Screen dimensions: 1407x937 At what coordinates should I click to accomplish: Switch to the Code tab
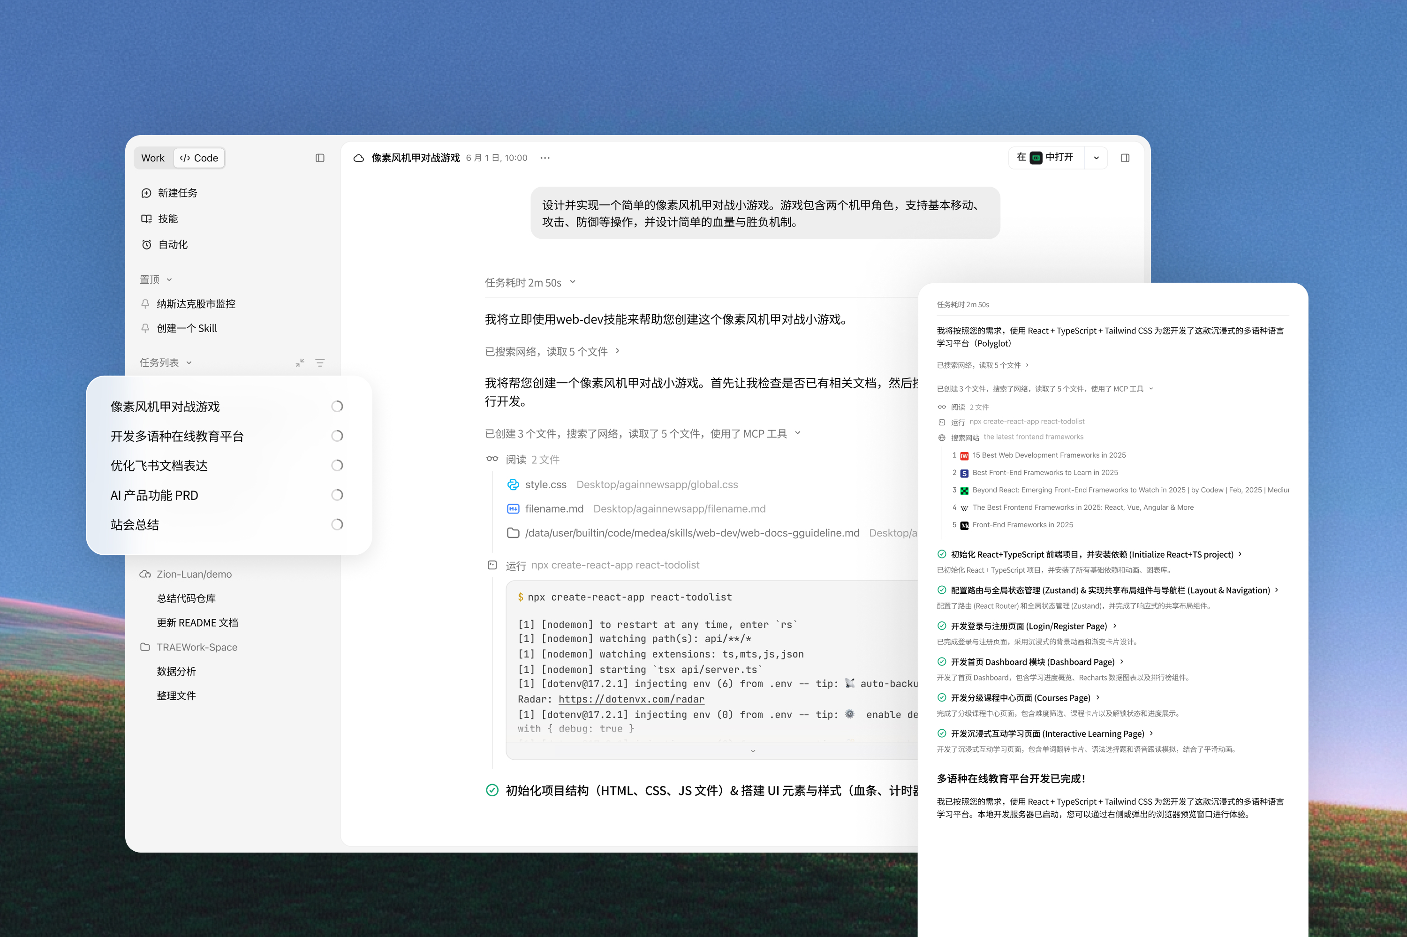pos(199,158)
